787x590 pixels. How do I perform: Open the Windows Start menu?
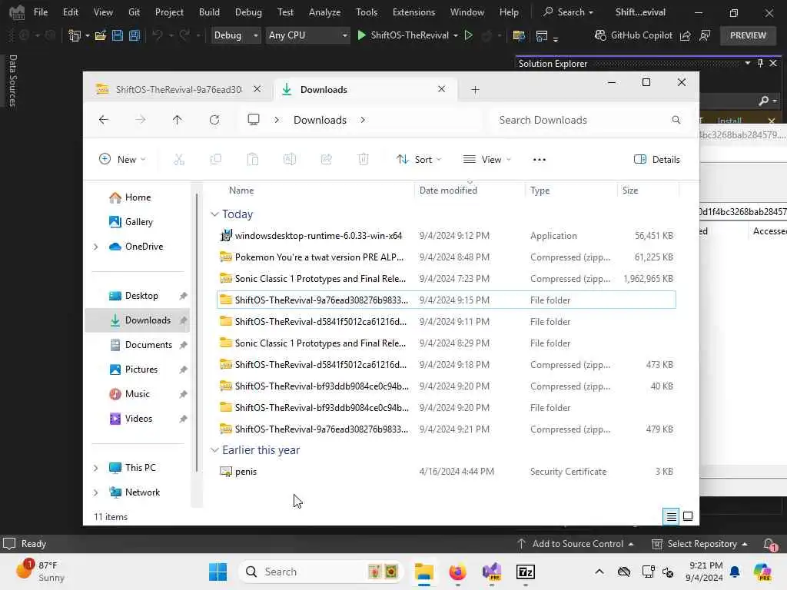[218, 572]
